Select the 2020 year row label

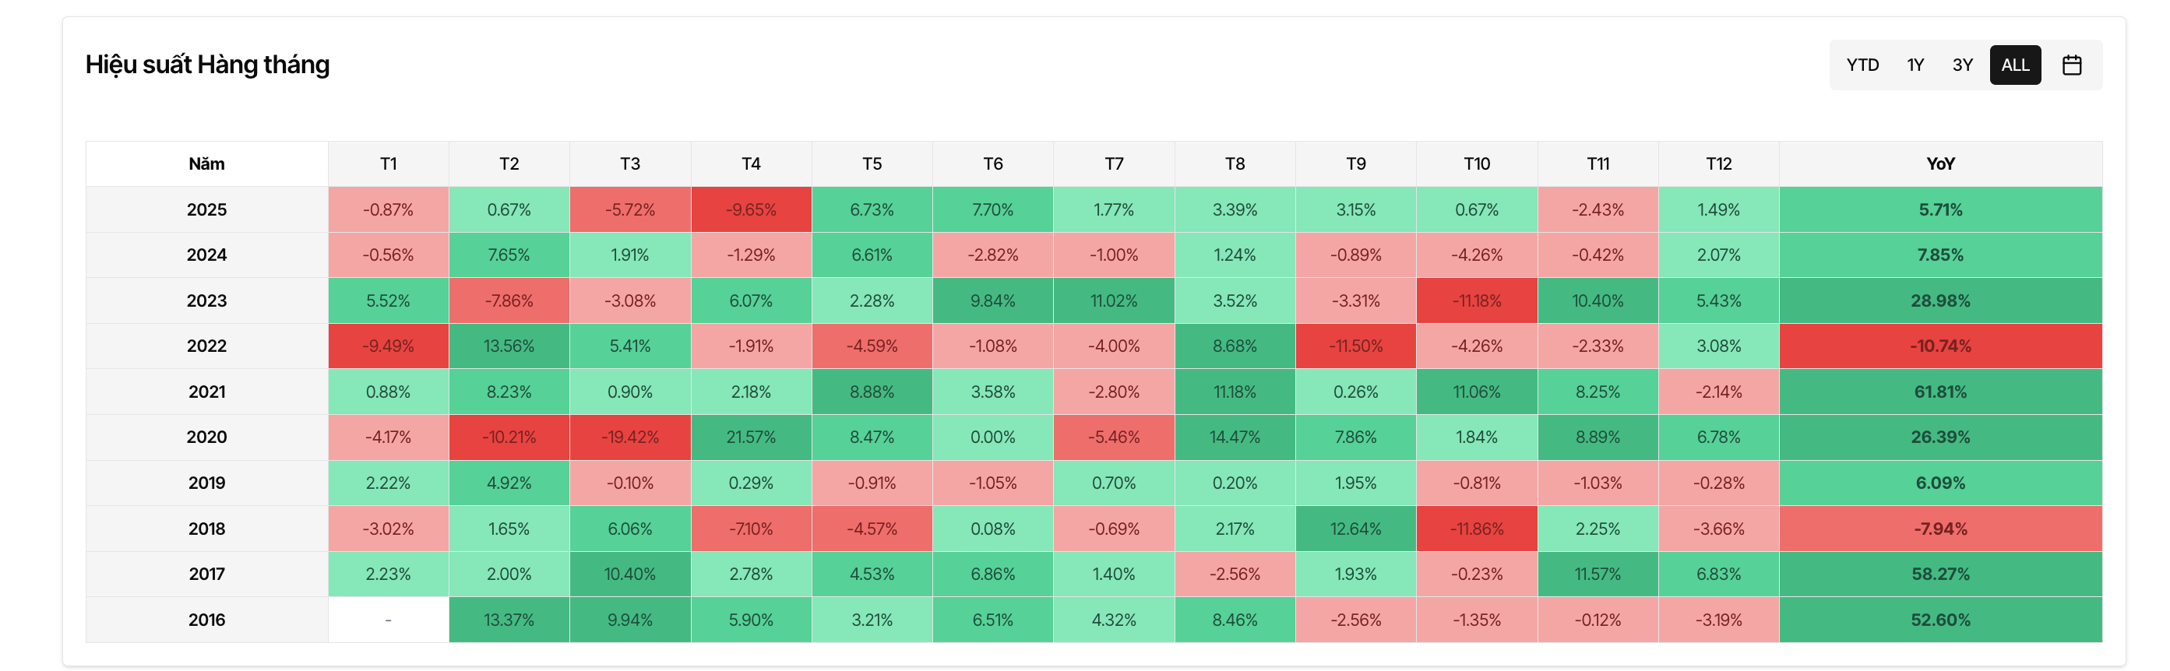[206, 437]
